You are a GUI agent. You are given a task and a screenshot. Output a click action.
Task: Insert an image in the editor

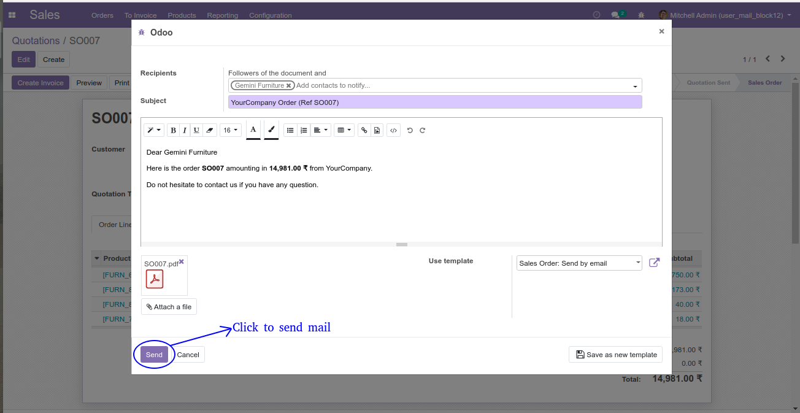377,130
